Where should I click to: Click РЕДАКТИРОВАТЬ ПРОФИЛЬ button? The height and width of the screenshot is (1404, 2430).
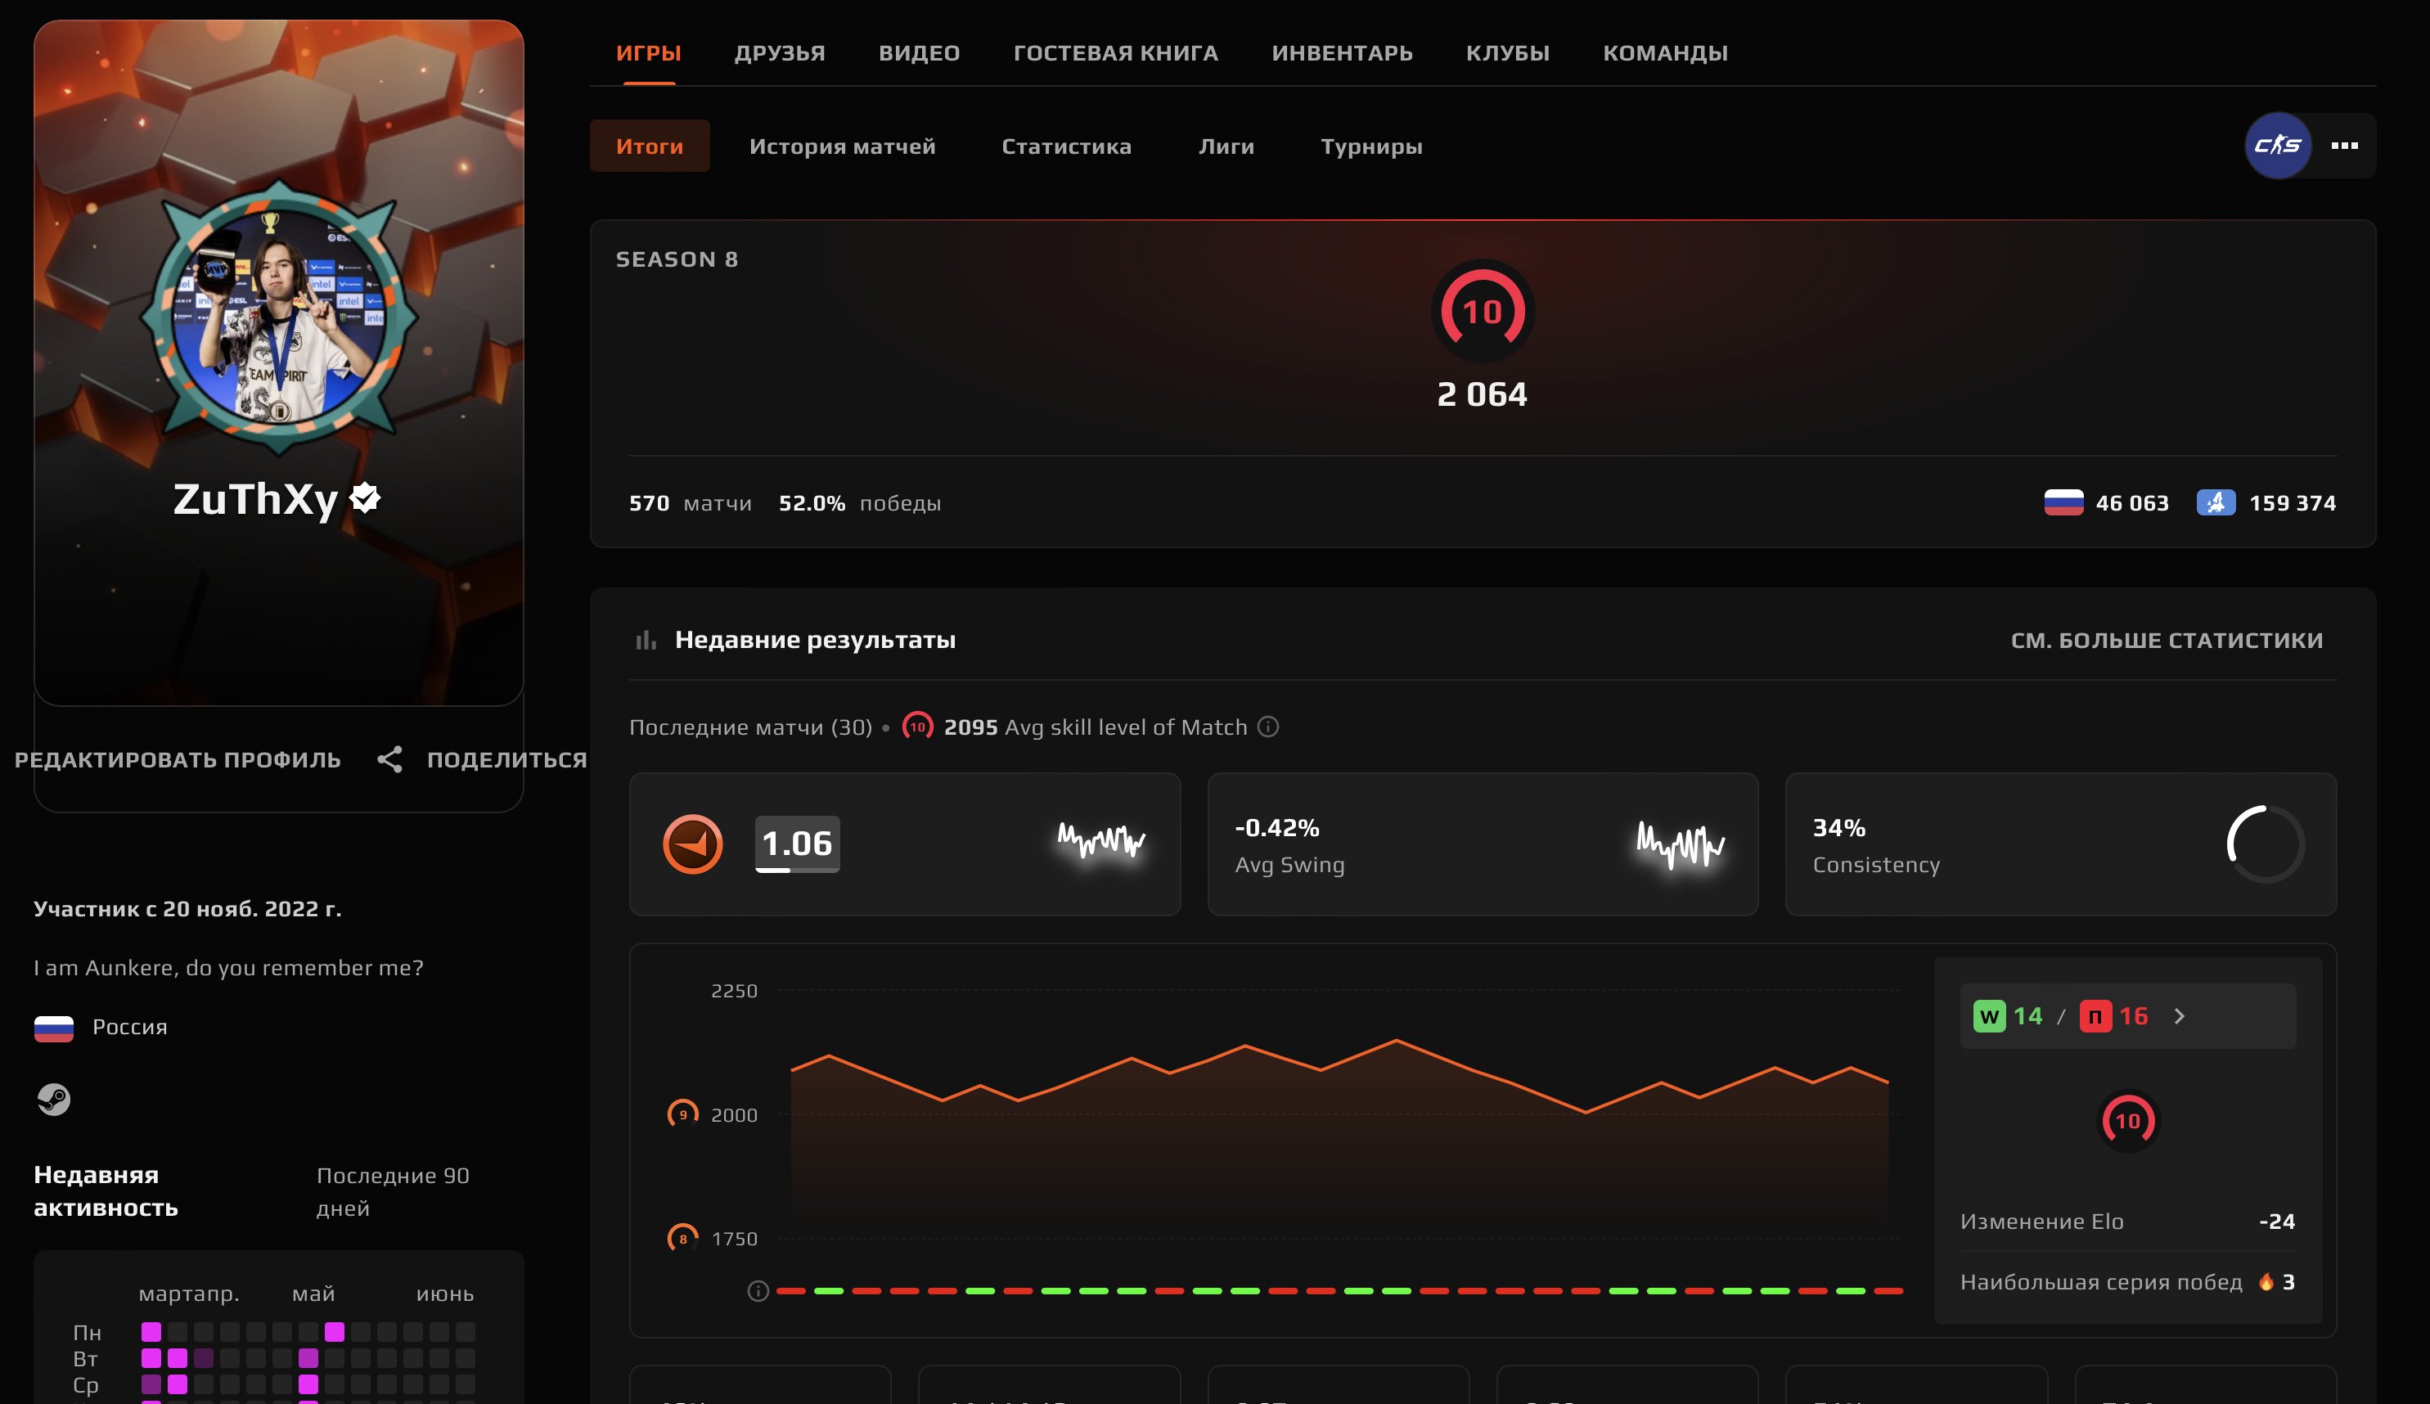[178, 759]
